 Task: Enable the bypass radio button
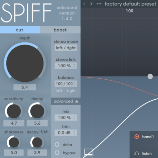click(57, 153)
